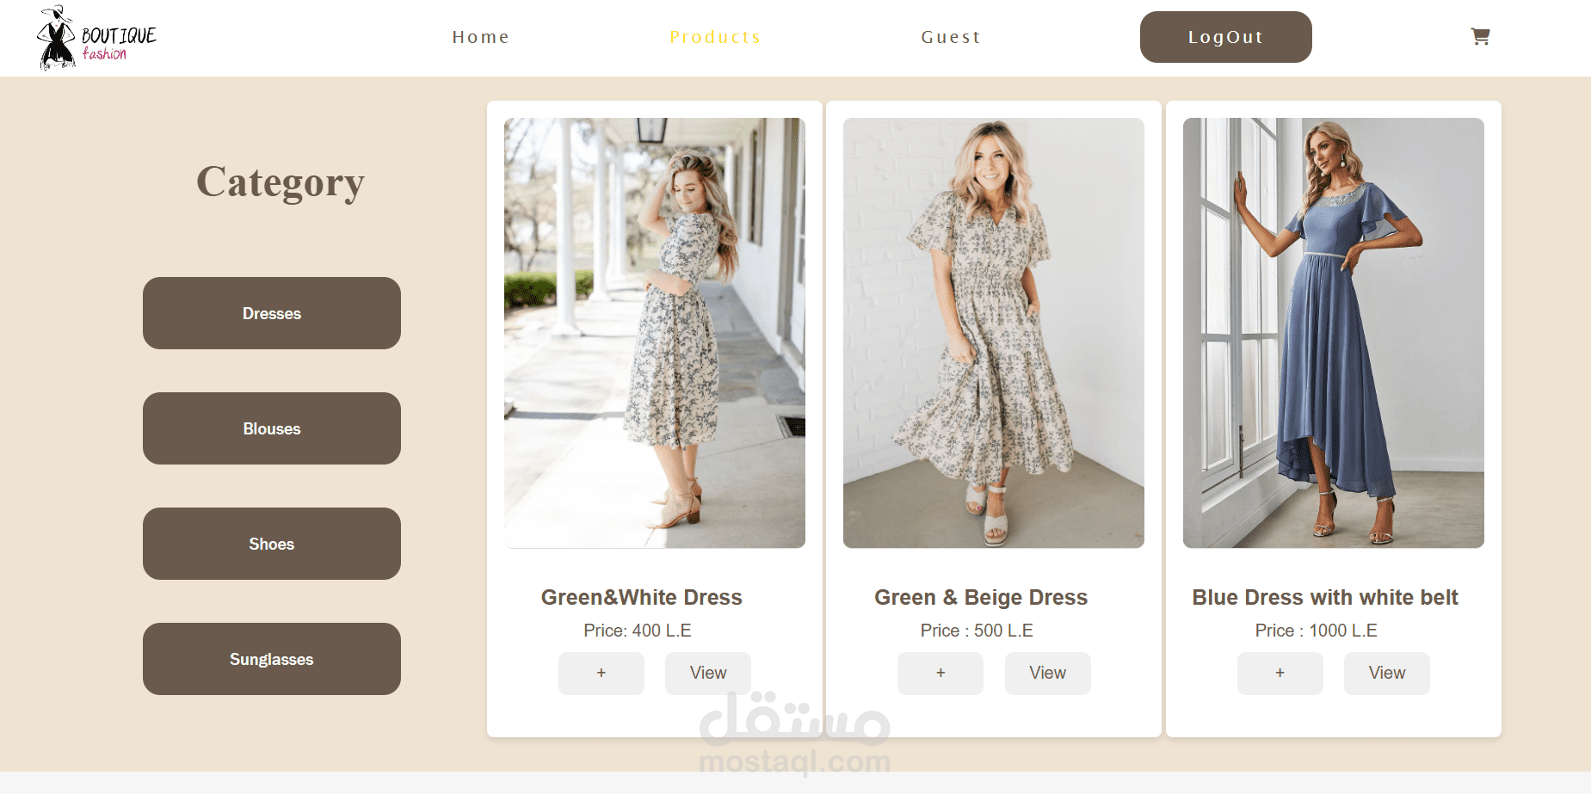Open the Guest navigation item
Image resolution: width=1591 pixels, height=794 pixels.
950,37
